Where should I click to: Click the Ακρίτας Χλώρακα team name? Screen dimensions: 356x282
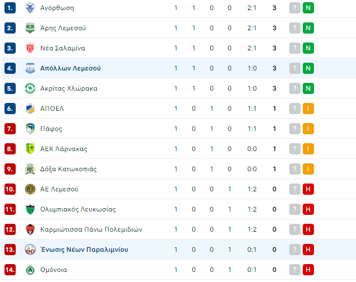(x=69, y=88)
